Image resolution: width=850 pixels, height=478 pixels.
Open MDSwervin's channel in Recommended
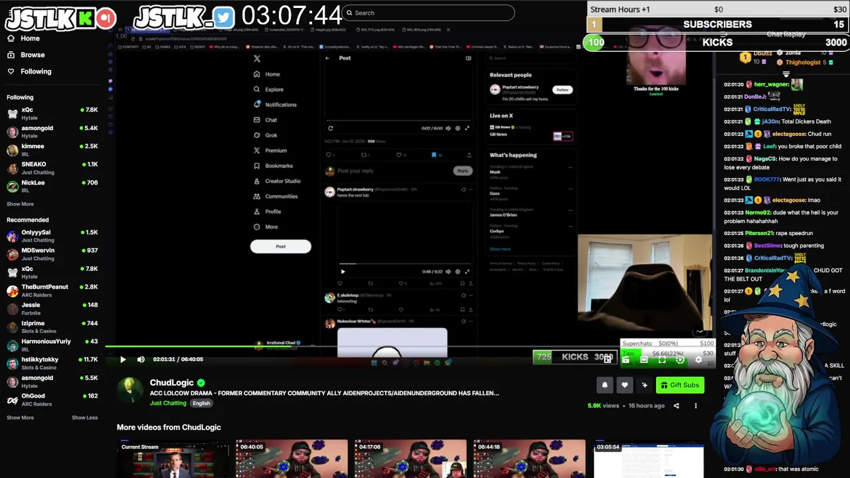pyautogui.click(x=52, y=254)
